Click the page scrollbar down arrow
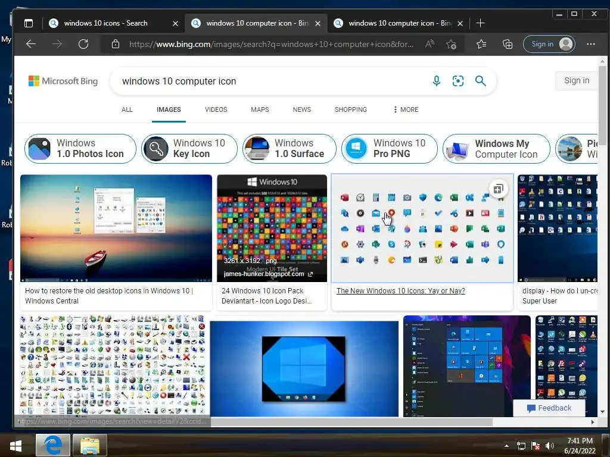610x457 pixels. [x=602, y=412]
